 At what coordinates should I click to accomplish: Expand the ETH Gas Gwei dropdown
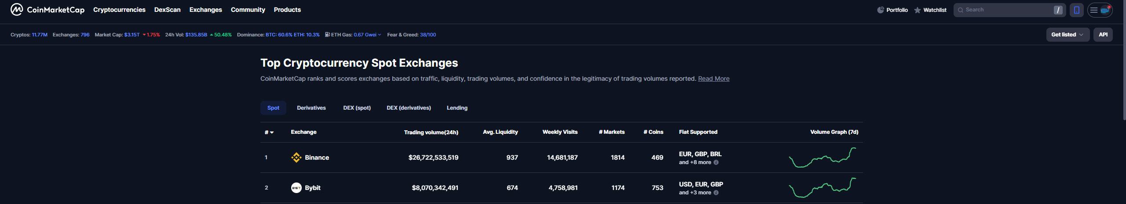tap(379, 35)
